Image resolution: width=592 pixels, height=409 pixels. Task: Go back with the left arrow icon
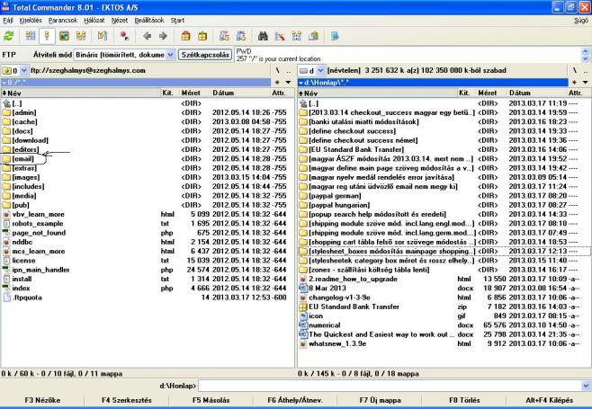click(x=147, y=36)
